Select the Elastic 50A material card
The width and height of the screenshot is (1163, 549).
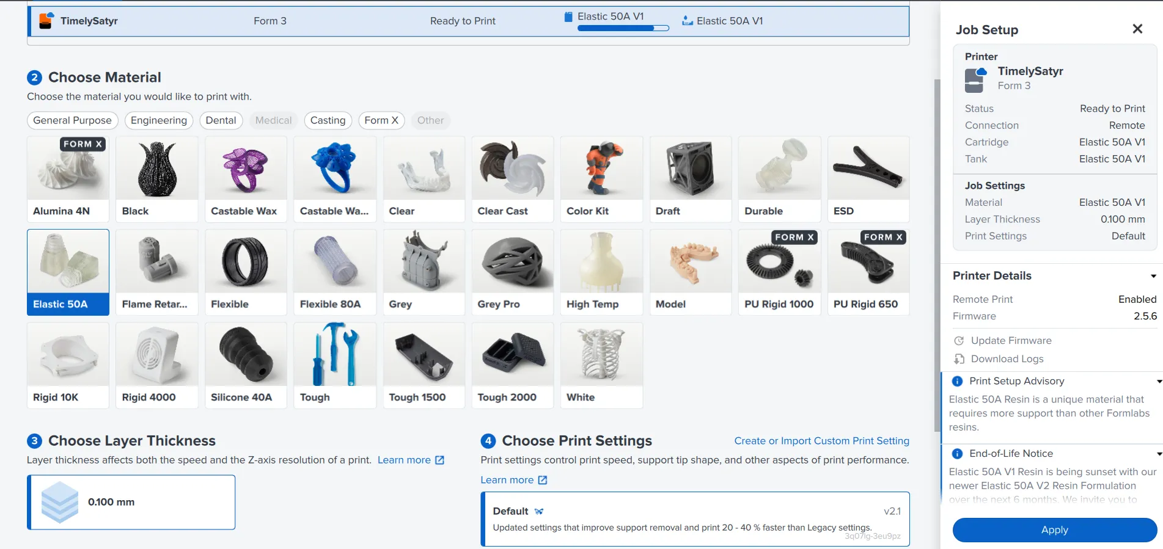point(68,272)
